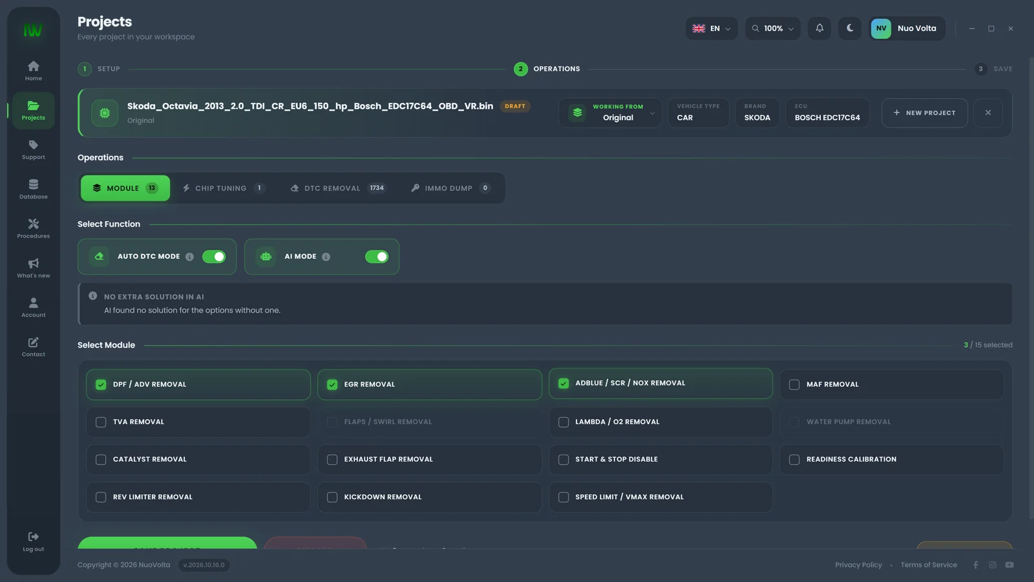The image size is (1034, 582).
Task: Open Nuo Volta user menu
Action: [907, 28]
